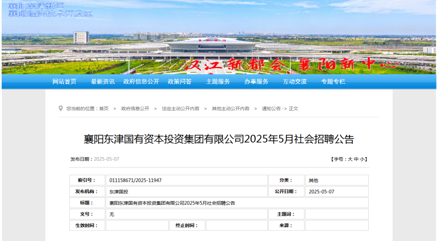Screen dimensions: 437x241
Task: Open the 主题服务 navigation item
Action: click(218, 82)
